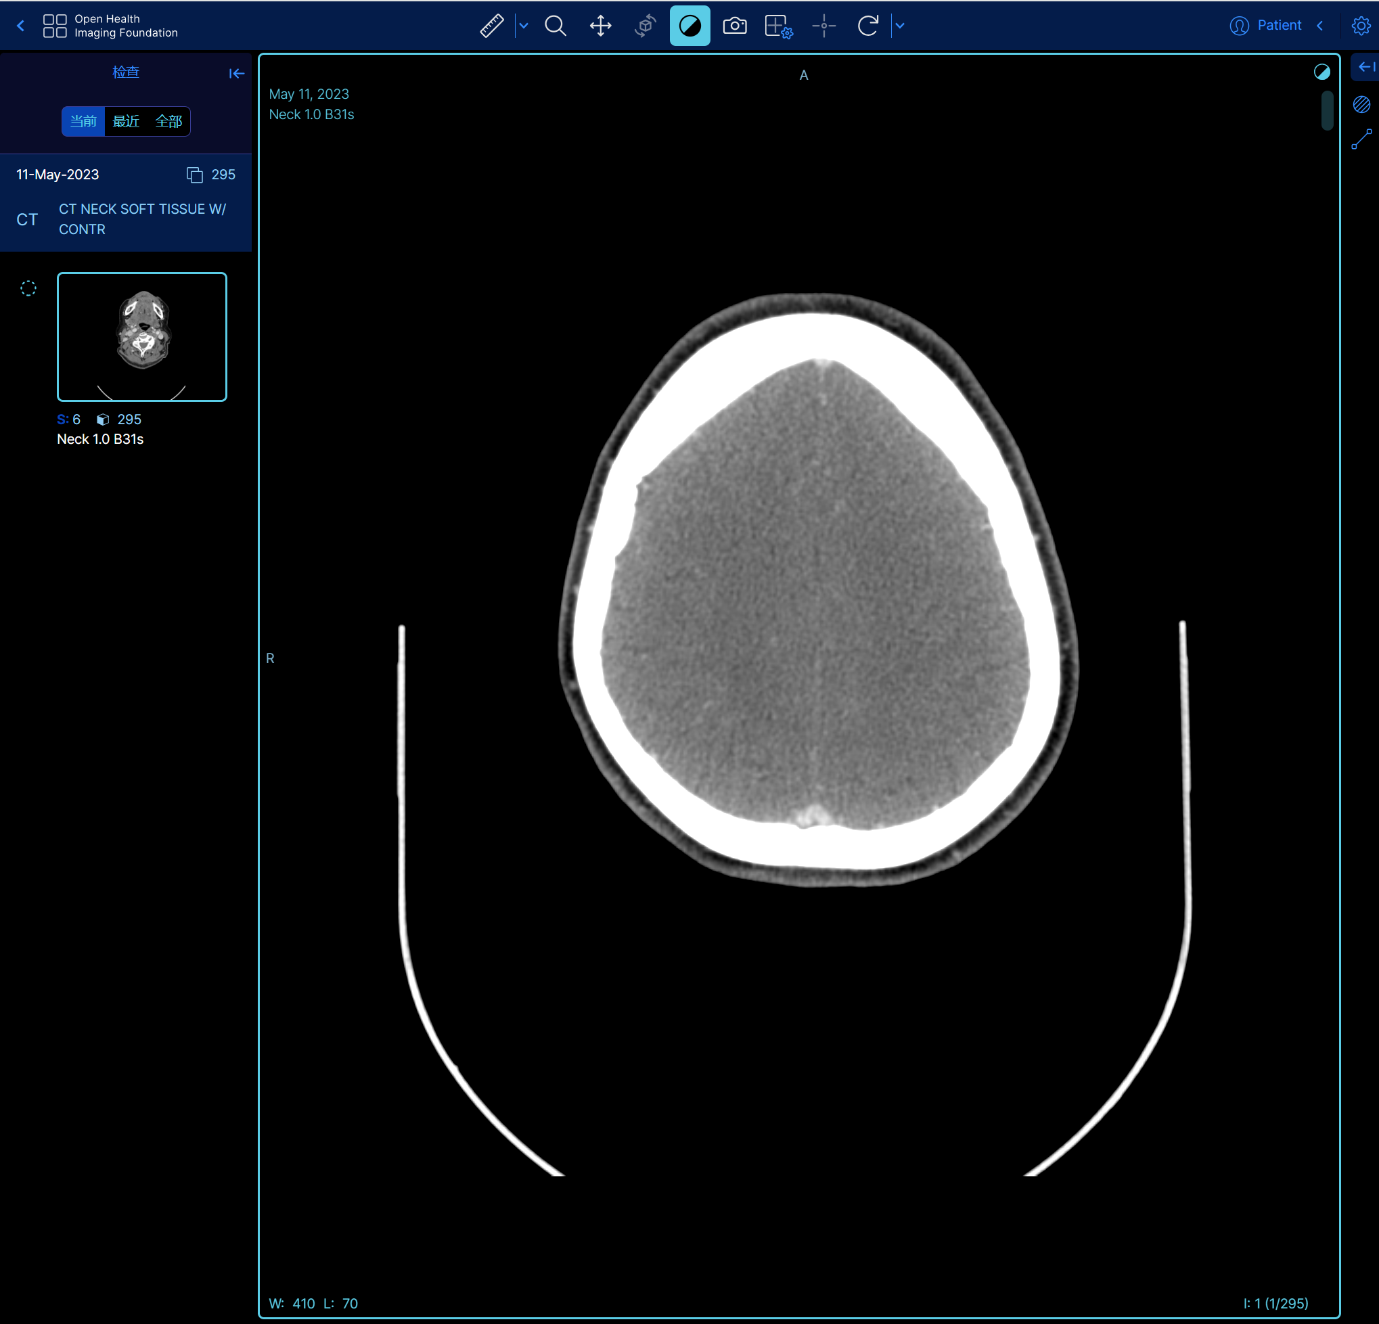Select the 最近 tab

click(126, 121)
